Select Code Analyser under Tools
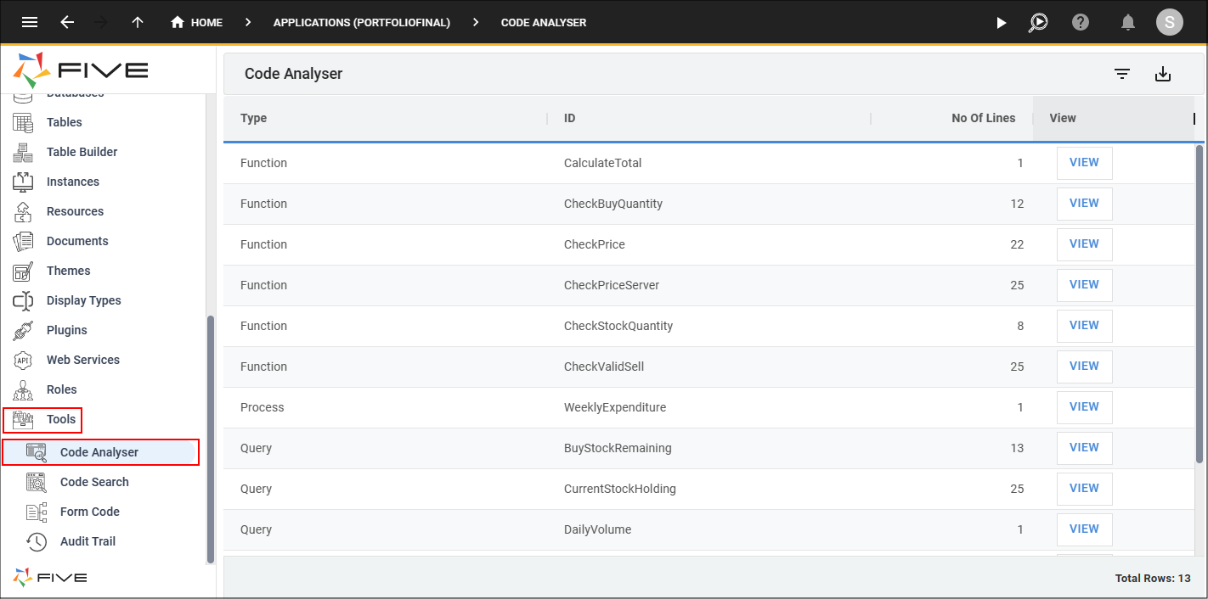 [100, 452]
